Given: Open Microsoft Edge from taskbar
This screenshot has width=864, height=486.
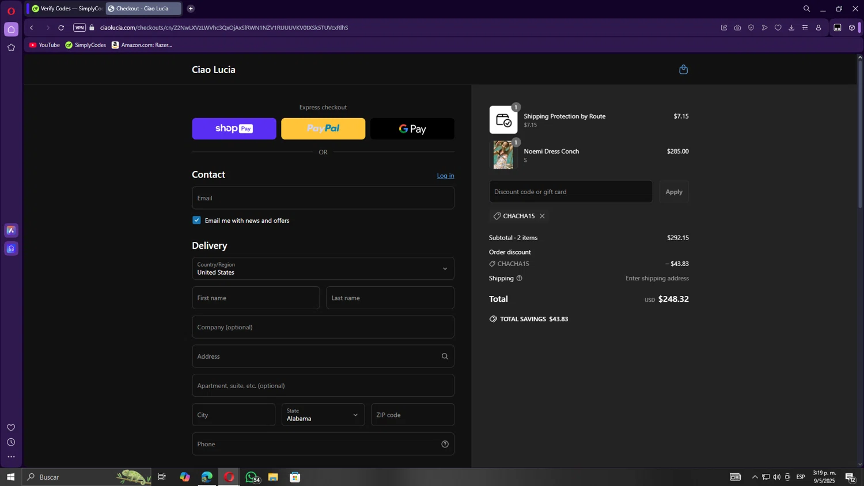Looking at the screenshot, I should pyautogui.click(x=207, y=477).
